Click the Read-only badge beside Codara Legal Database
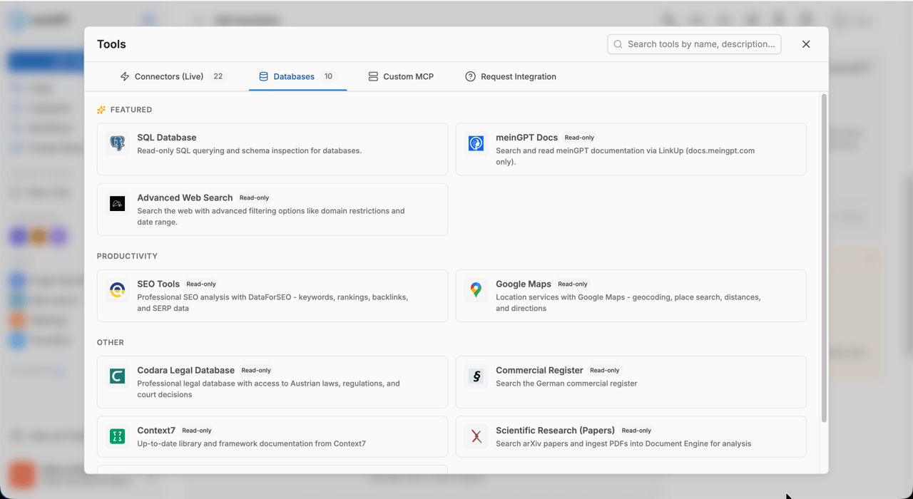This screenshot has width=913, height=499. point(256,370)
